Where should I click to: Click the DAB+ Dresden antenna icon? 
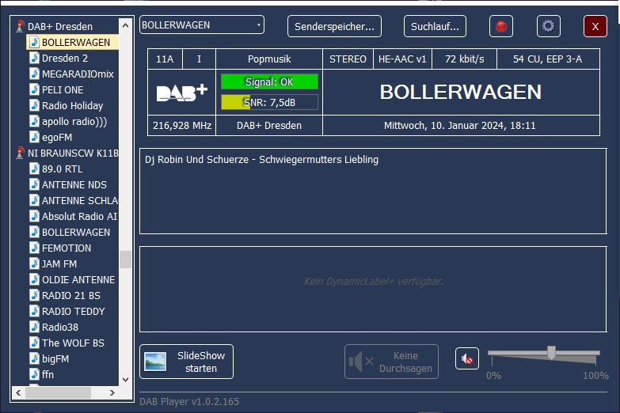(x=20, y=26)
